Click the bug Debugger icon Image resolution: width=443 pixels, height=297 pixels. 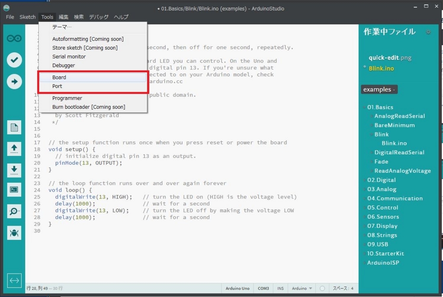click(14, 233)
